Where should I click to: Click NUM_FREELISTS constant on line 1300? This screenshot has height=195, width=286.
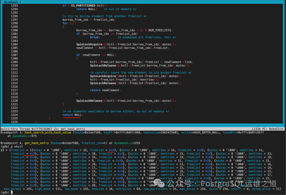click(x=160, y=30)
